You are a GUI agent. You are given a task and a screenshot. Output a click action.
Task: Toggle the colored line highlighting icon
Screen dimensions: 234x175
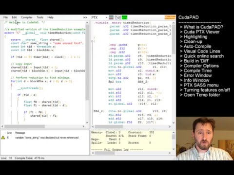click(111, 17)
